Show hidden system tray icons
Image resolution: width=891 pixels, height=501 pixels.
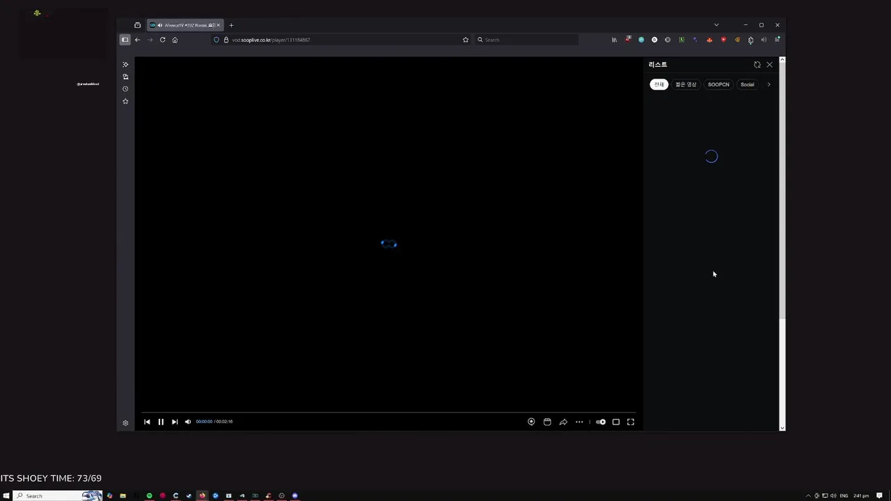(x=808, y=495)
